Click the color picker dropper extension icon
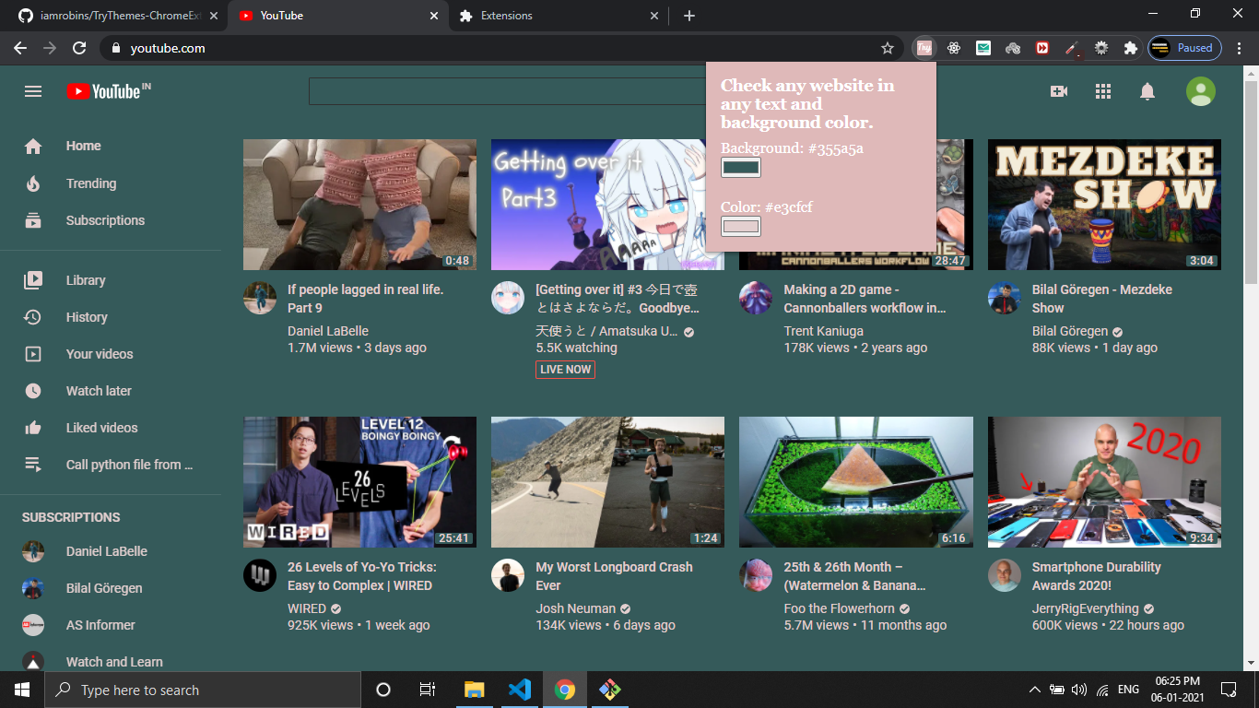This screenshot has width=1259, height=708. (x=1072, y=48)
